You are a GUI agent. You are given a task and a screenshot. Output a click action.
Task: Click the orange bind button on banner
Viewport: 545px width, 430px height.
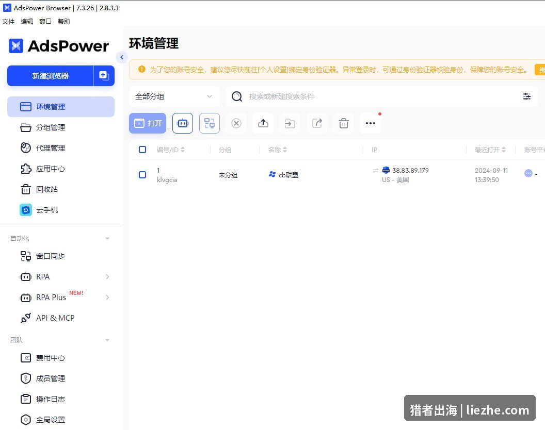[540, 70]
